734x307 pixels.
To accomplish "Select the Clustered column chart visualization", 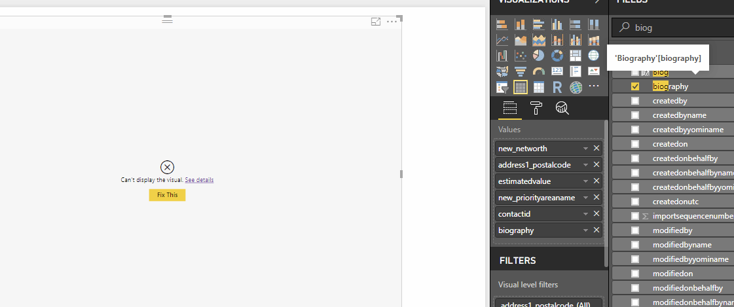I will pyautogui.click(x=557, y=24).
